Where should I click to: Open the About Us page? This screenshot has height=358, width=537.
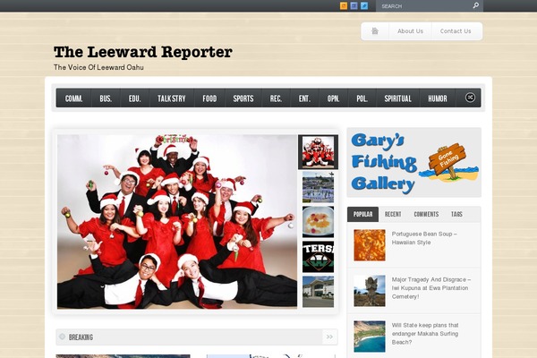[410, 31]
